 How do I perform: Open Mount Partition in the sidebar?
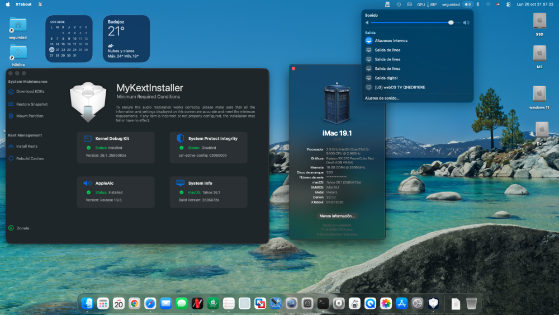(26, 116)
